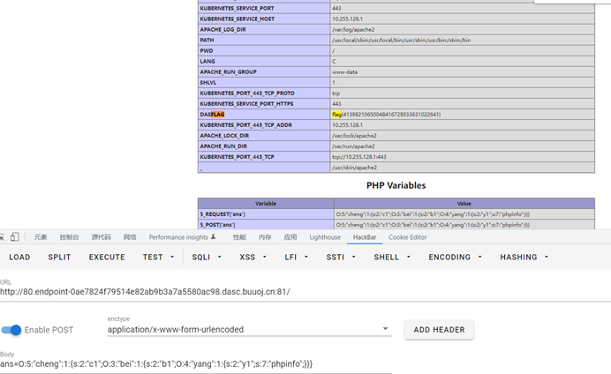Click the Performance insights flask icon
611x374 pixels.
214,237
